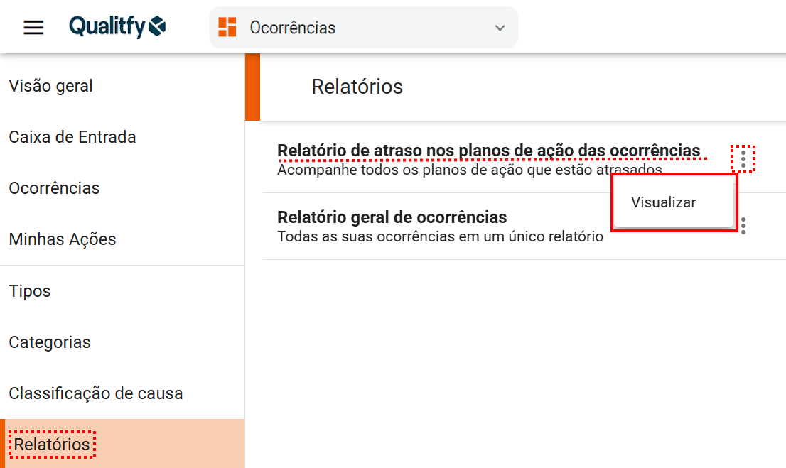Open the three-dot menu for the atraso report

pyautogui.click(x=743, y=159)
